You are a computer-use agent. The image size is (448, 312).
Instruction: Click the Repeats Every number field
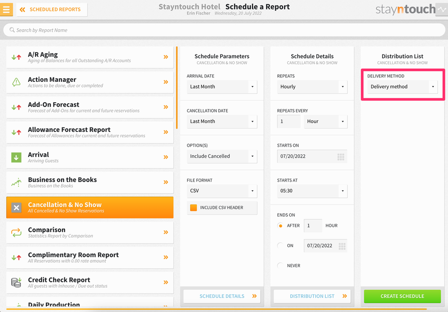pos(289,121)
